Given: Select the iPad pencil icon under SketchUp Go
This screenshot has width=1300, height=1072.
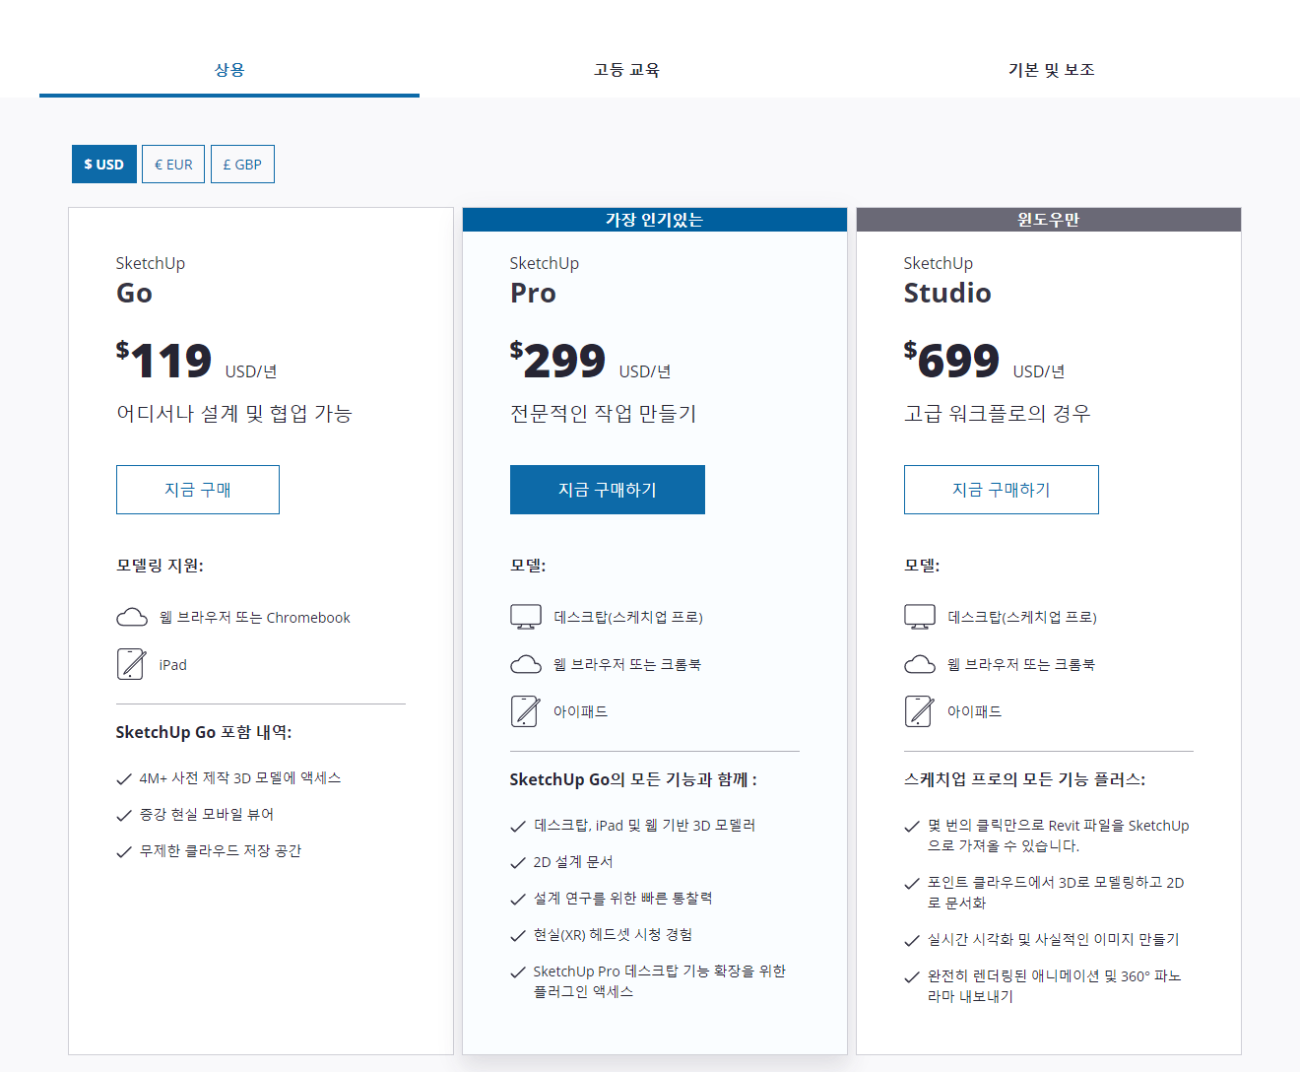Looking at the screenshot, I should pos(132,664).
